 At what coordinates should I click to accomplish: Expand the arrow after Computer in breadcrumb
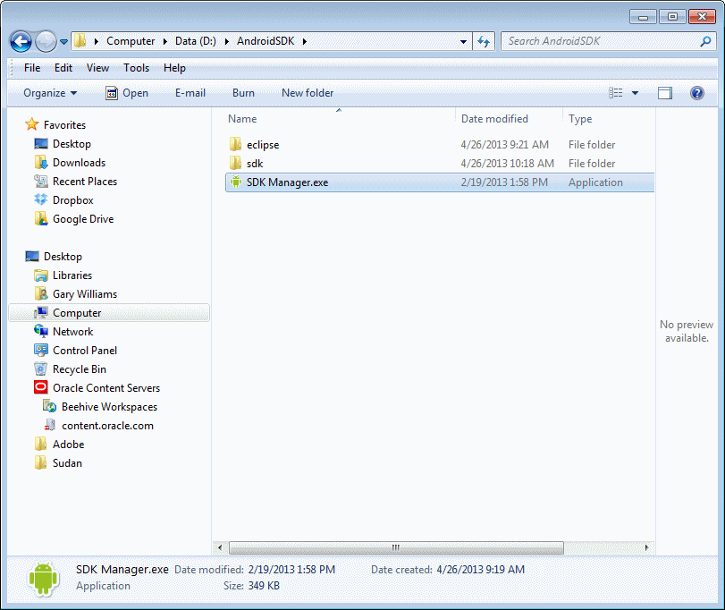(x=165, y=42)
